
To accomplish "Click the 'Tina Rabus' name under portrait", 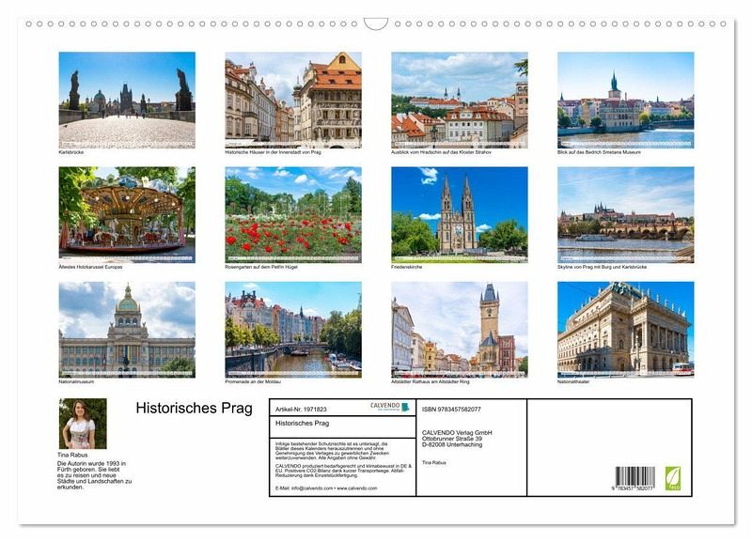I will (72, 455).
